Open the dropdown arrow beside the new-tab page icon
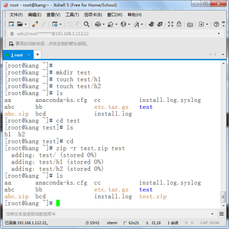The height and width of the screenshot is (229, 229). coord(207,24)
